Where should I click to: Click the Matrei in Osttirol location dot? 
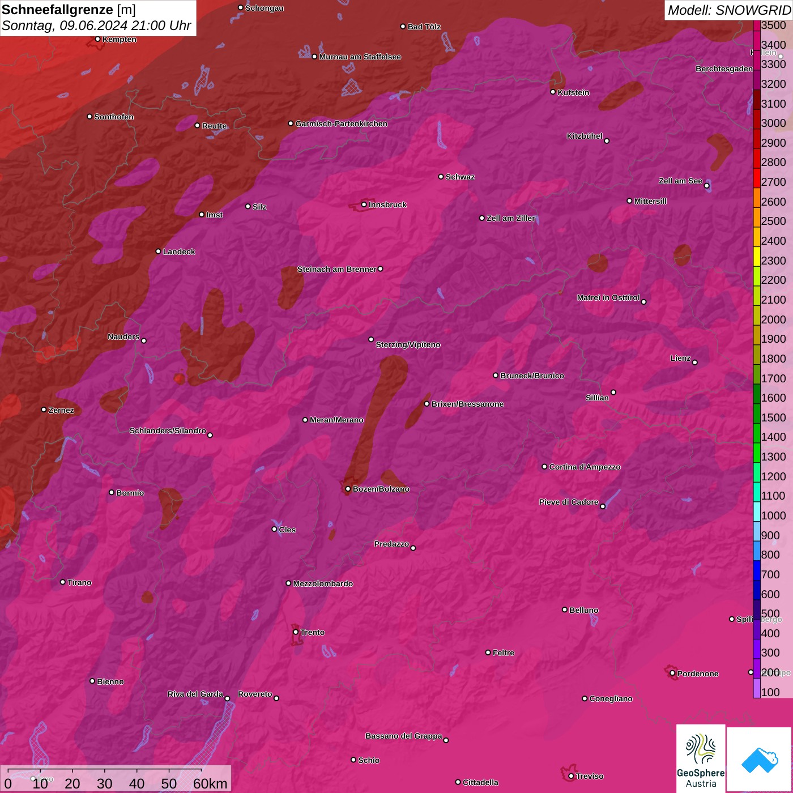point(643,302)
